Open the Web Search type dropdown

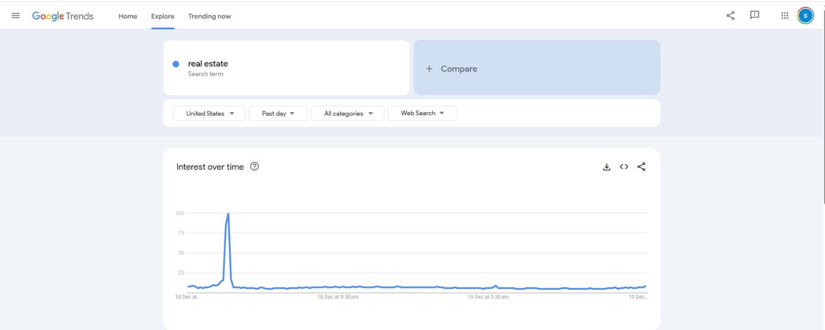[422, 113]
